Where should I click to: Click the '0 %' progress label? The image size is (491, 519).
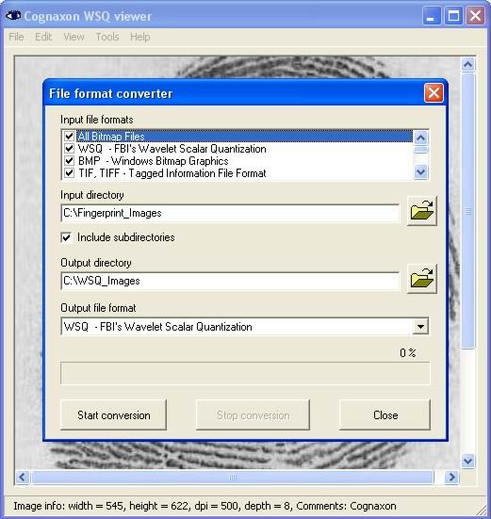coord(407,353)
